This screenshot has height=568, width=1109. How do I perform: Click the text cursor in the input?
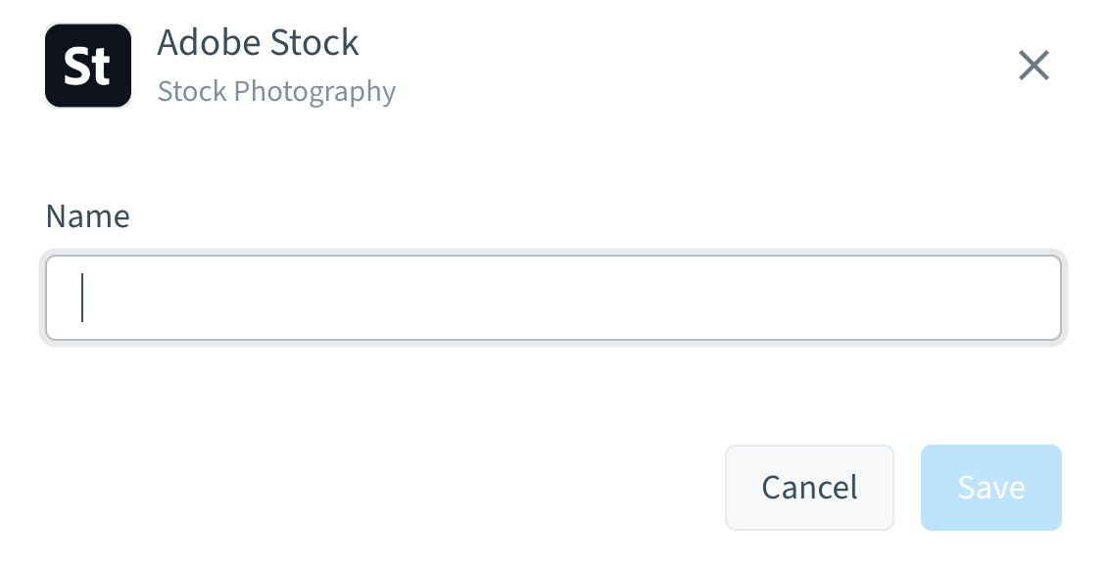click(83, 297)
